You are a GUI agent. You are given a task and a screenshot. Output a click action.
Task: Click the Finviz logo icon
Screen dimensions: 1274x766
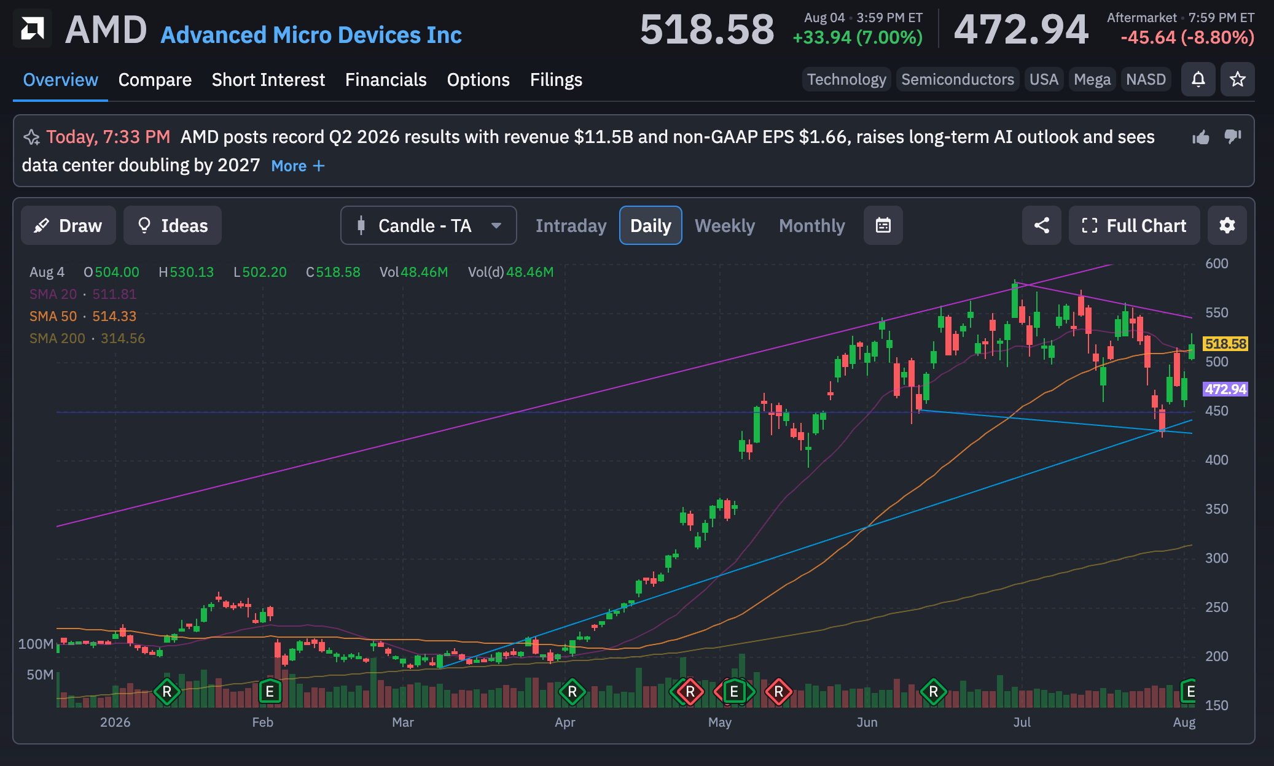pyautogui.click(x=33, y=29)
